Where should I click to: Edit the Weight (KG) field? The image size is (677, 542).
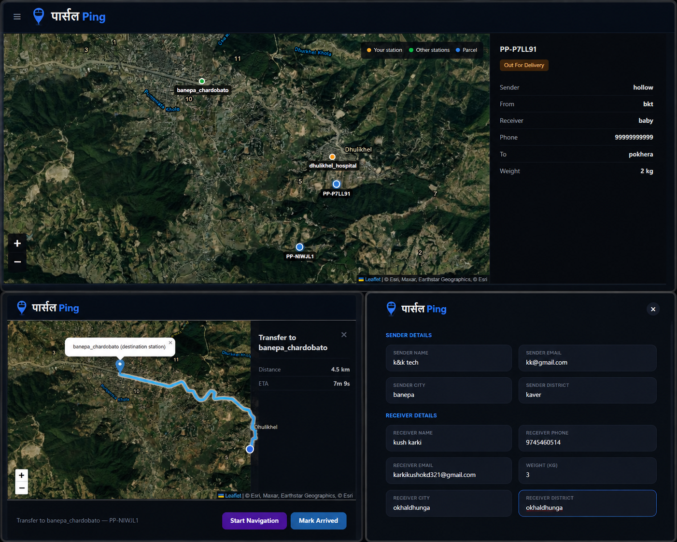coord(587,471)
